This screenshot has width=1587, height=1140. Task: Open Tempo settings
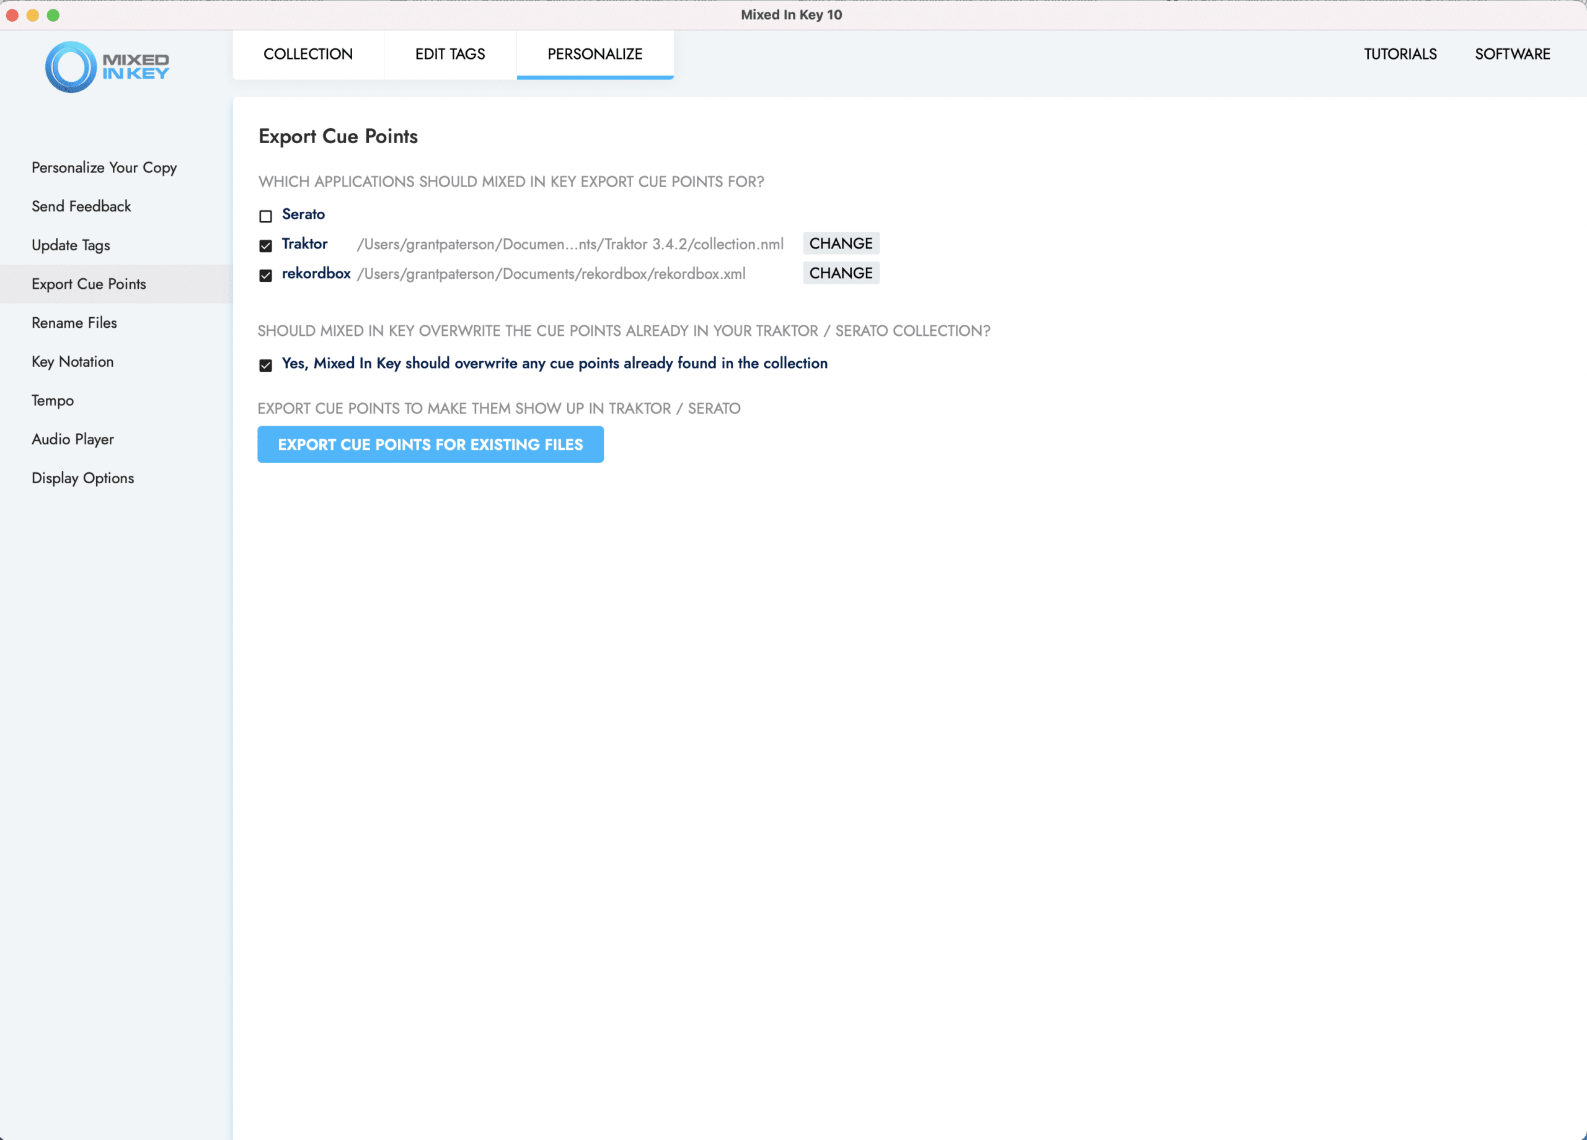click(53, 401)
